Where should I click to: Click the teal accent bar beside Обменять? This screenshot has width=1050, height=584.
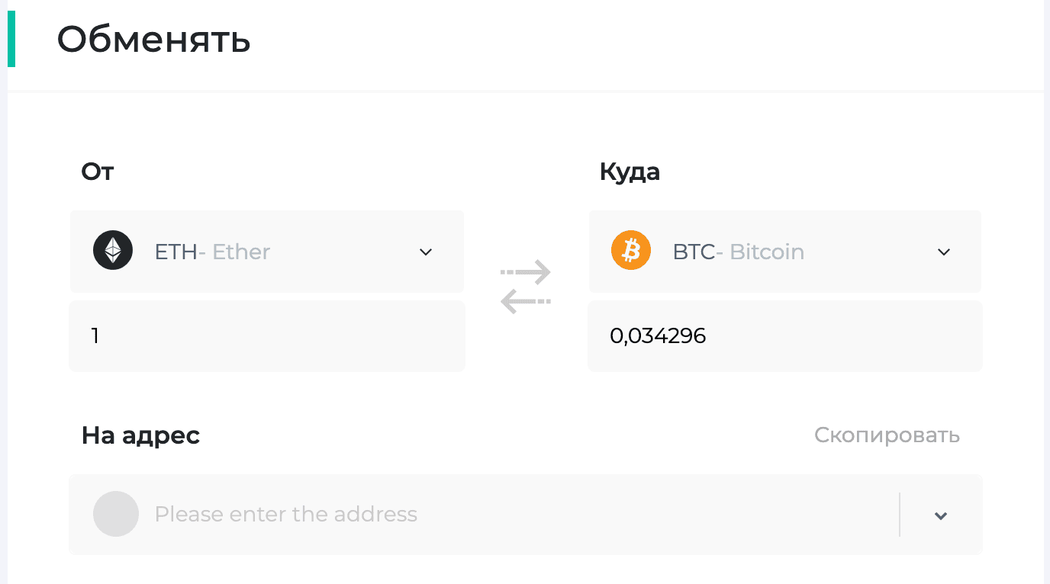click(11, 39)
